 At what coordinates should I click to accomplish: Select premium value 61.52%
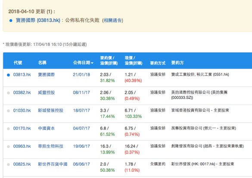point(107,134)
